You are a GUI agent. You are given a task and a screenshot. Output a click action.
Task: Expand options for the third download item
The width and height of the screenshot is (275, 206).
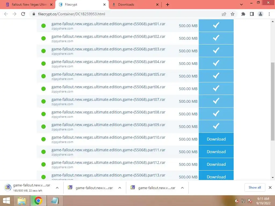[182, 188]
